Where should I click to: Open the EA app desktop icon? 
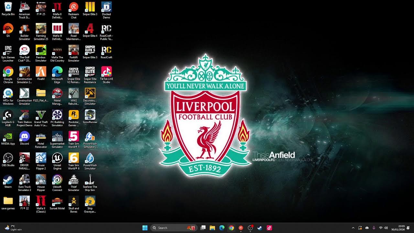point(8,30)
